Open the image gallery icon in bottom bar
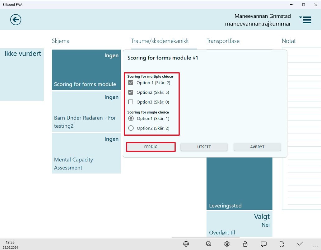The width and height of the screenshot is (321, 250). click(x=209, y=244)
